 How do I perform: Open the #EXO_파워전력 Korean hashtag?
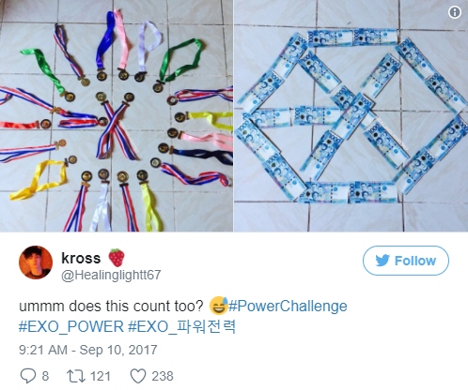pyautogui.click(x=182, y=326)
